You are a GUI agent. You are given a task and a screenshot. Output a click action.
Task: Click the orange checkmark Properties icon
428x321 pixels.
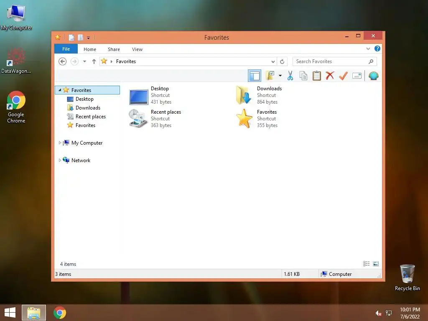343,76
